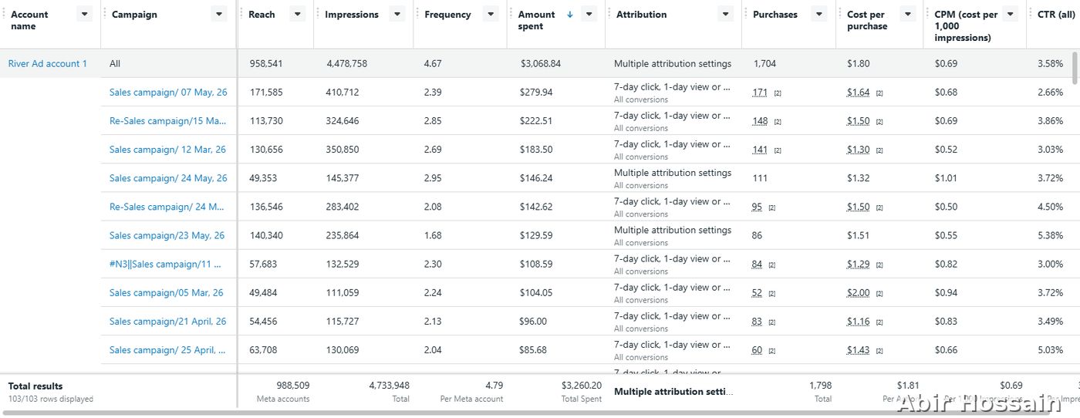Open the Attribution column dropdown arrow
The width and height of the screenshot is (1080, 418).
[x=725, y=14]
